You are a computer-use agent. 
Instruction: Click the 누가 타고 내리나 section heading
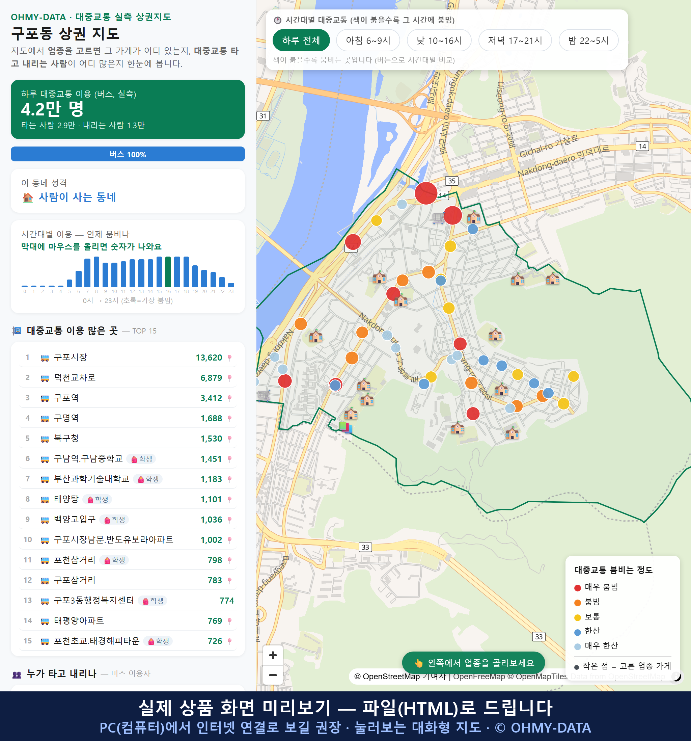coord(61,674)
